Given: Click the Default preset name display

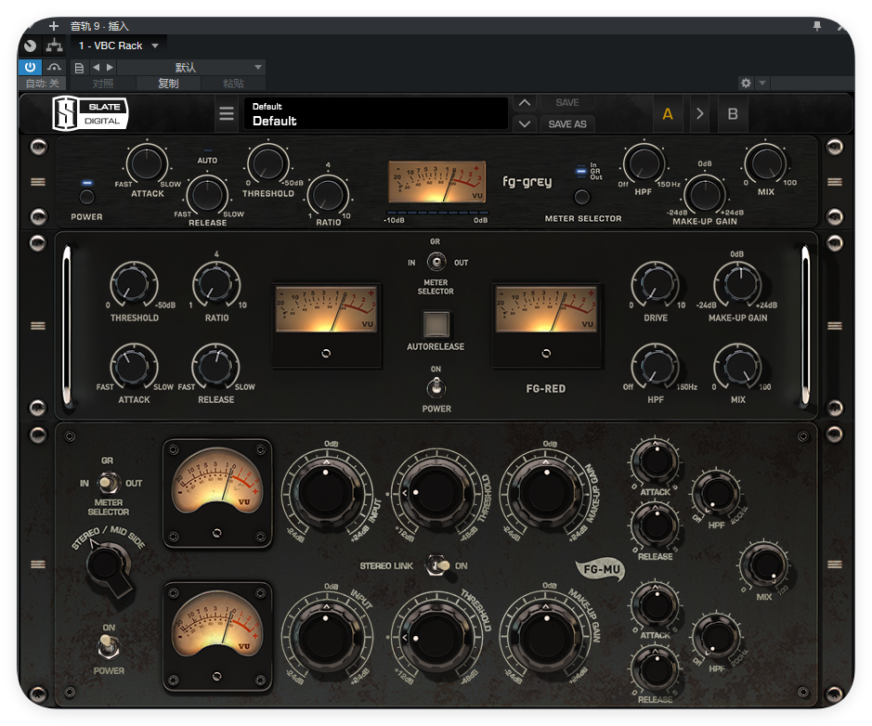Looking at the screenshot, I should pos(376,114).
